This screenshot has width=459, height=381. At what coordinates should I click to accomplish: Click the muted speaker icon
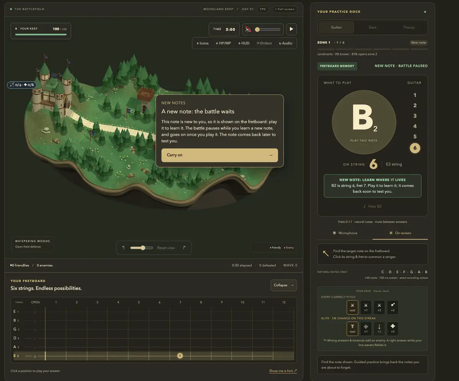tap(248, 29)
